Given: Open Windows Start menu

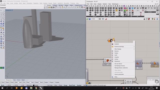Looking at the screenshot, I should click(x=2, y=88).
